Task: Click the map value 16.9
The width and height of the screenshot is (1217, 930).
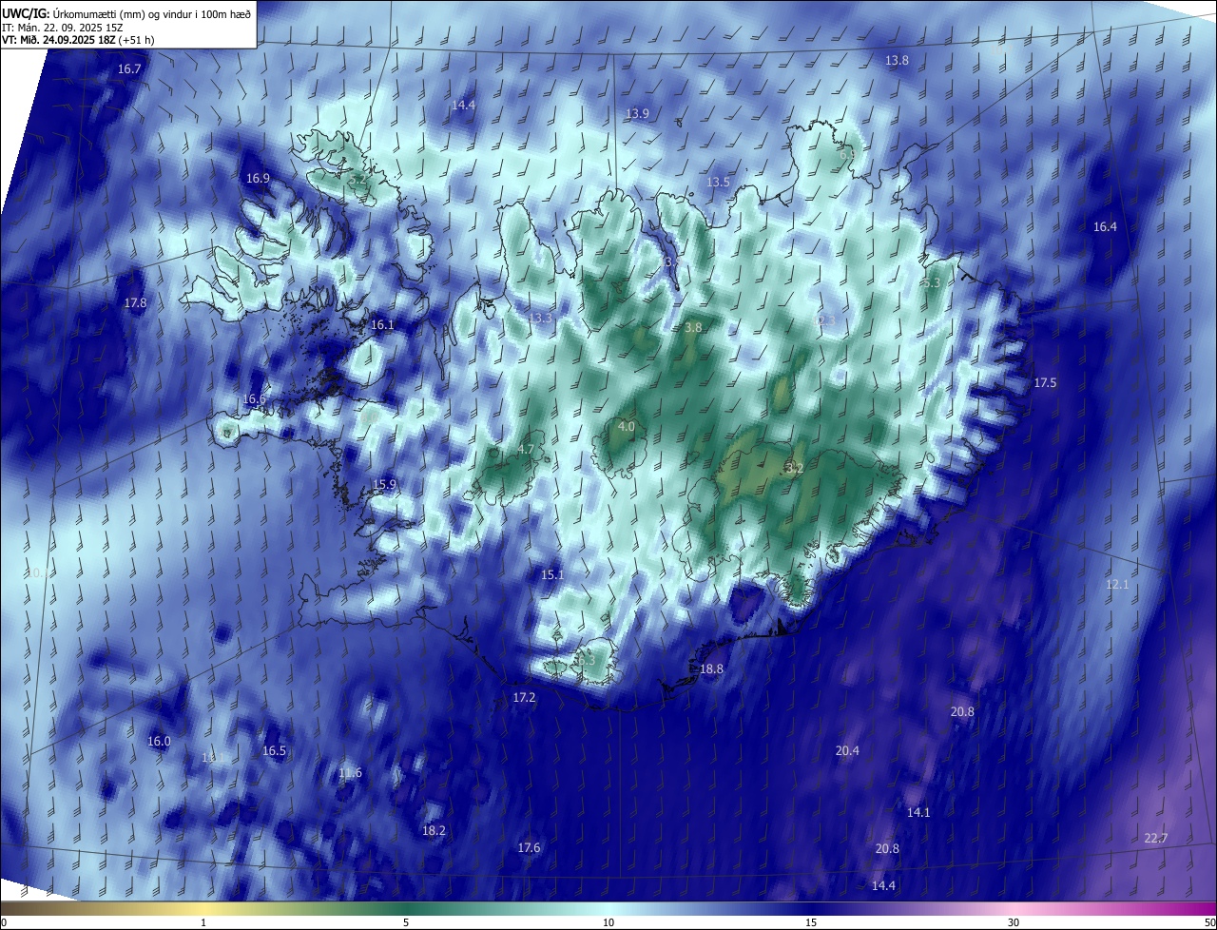Action: [258, 178]
